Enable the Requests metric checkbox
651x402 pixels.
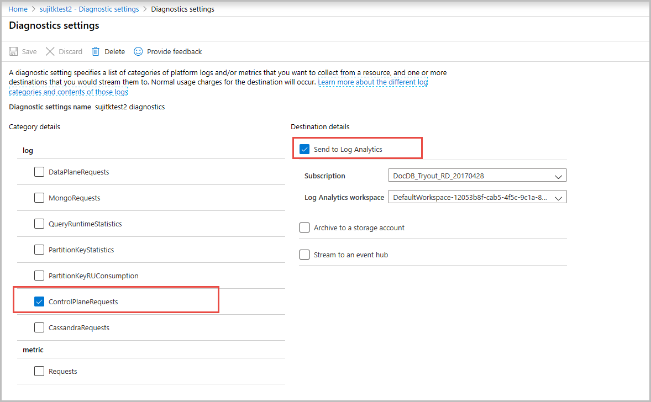pos(39,371)
